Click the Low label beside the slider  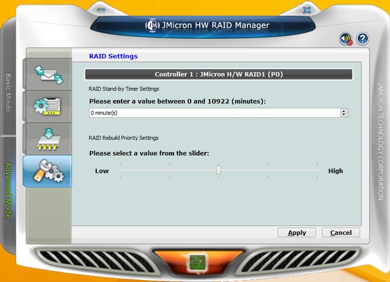pos(102,171)
